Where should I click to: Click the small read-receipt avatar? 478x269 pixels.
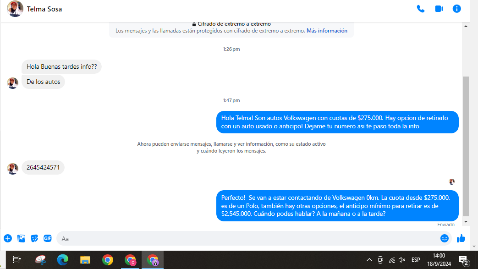452,182
